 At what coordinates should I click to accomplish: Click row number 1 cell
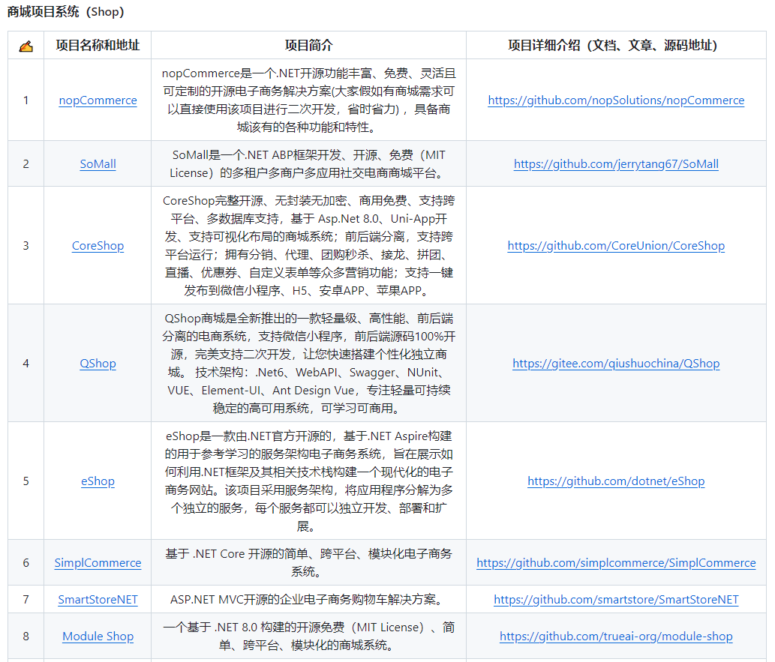26,100
